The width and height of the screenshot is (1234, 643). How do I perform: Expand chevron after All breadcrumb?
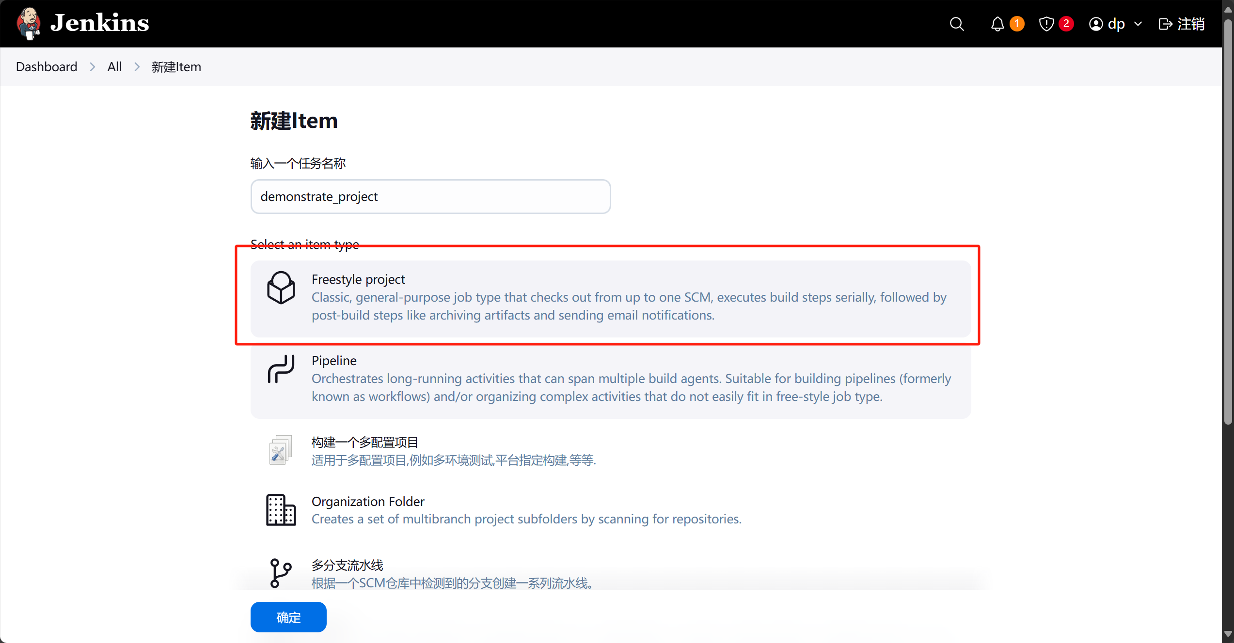[x=137, y=67]
